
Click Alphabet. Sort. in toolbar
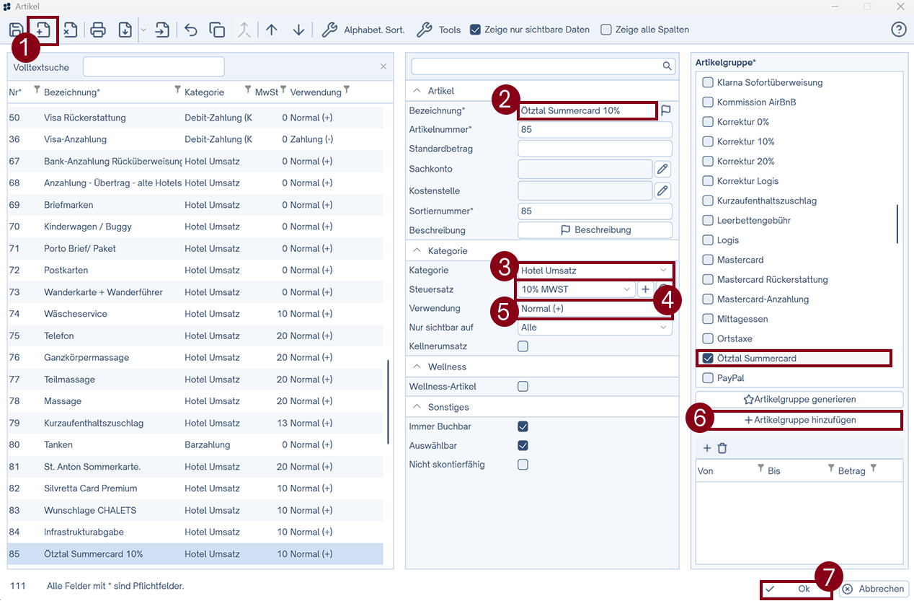[364, 30]
